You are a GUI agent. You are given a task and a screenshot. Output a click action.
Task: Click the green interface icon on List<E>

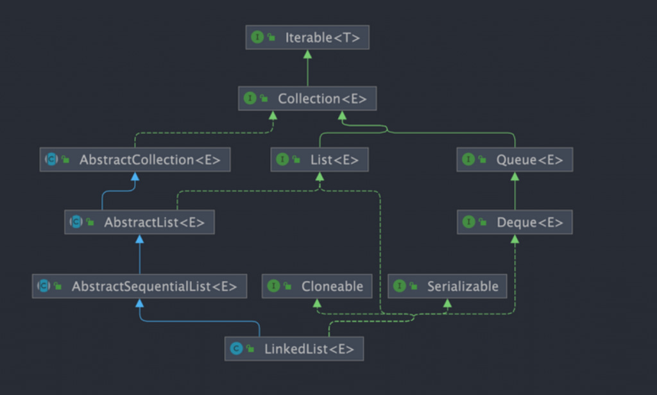tap(282, 160)
